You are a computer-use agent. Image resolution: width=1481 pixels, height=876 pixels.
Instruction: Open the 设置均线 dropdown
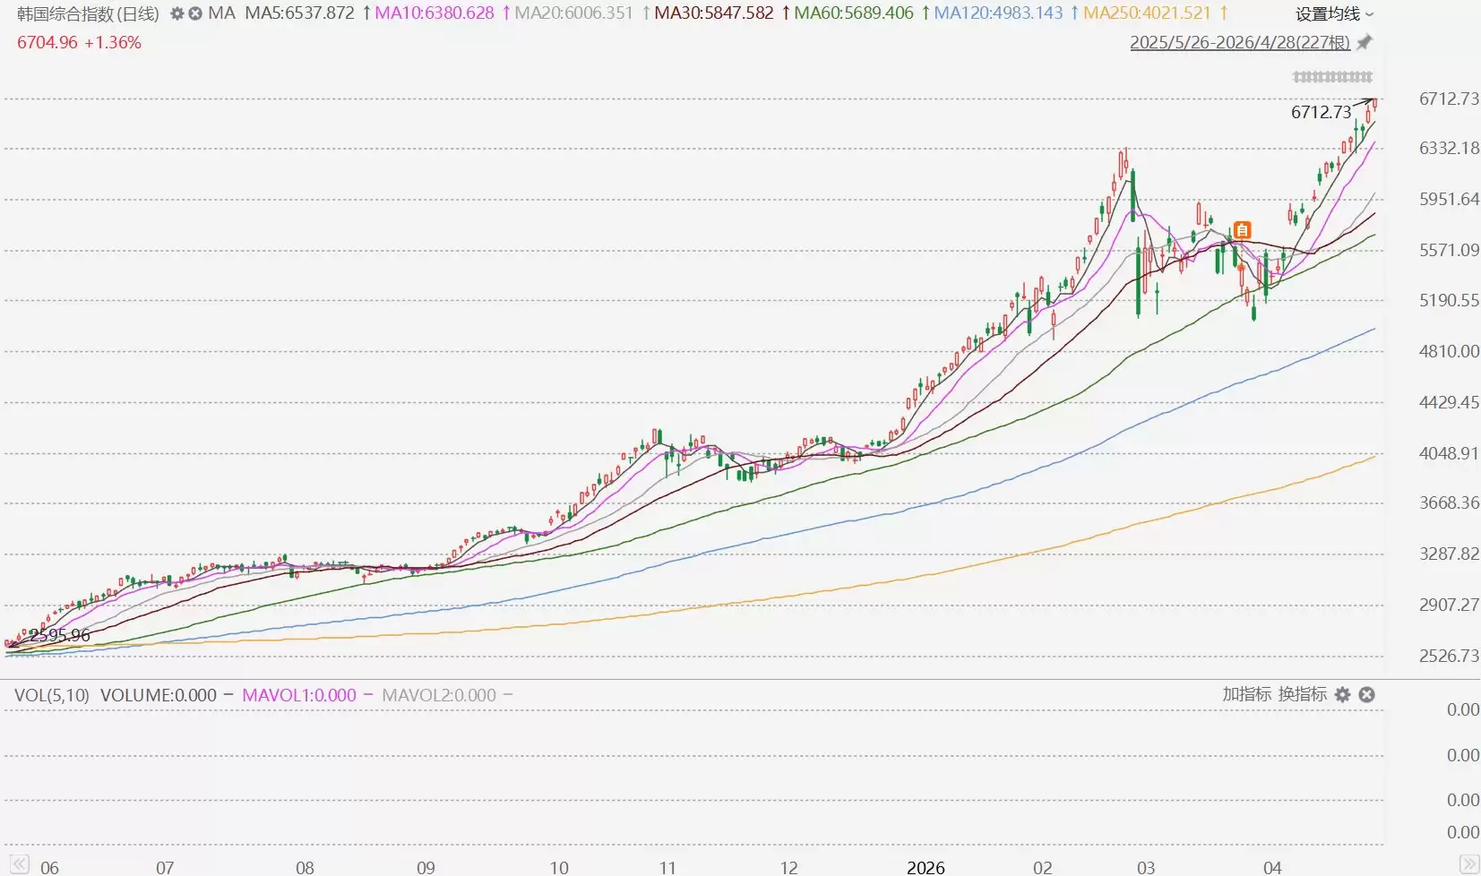[1333, 14]
